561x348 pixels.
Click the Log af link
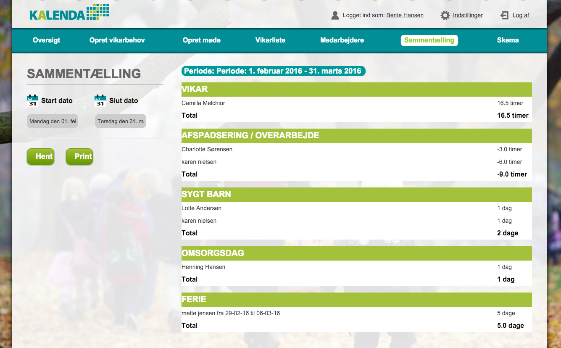tap(521, 16)
